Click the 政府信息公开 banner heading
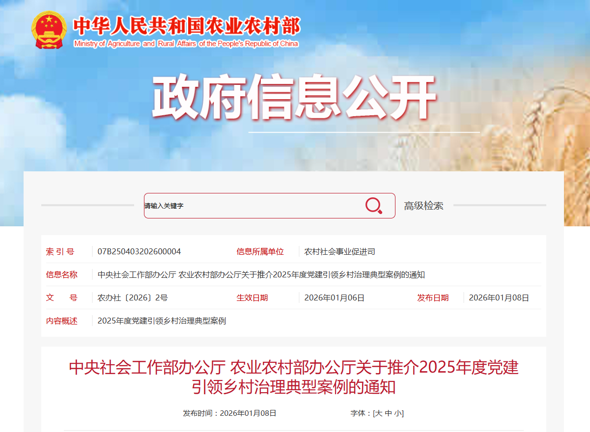 [x=294, y=99]
